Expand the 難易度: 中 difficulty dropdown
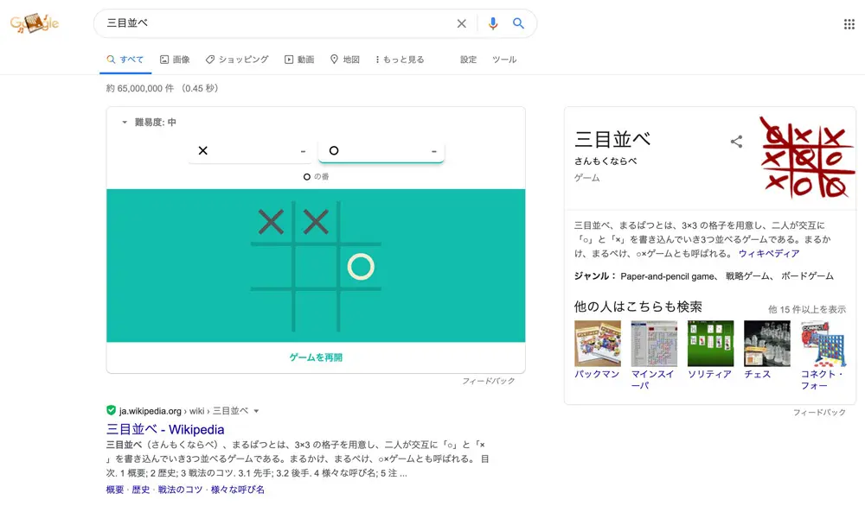 149,123
